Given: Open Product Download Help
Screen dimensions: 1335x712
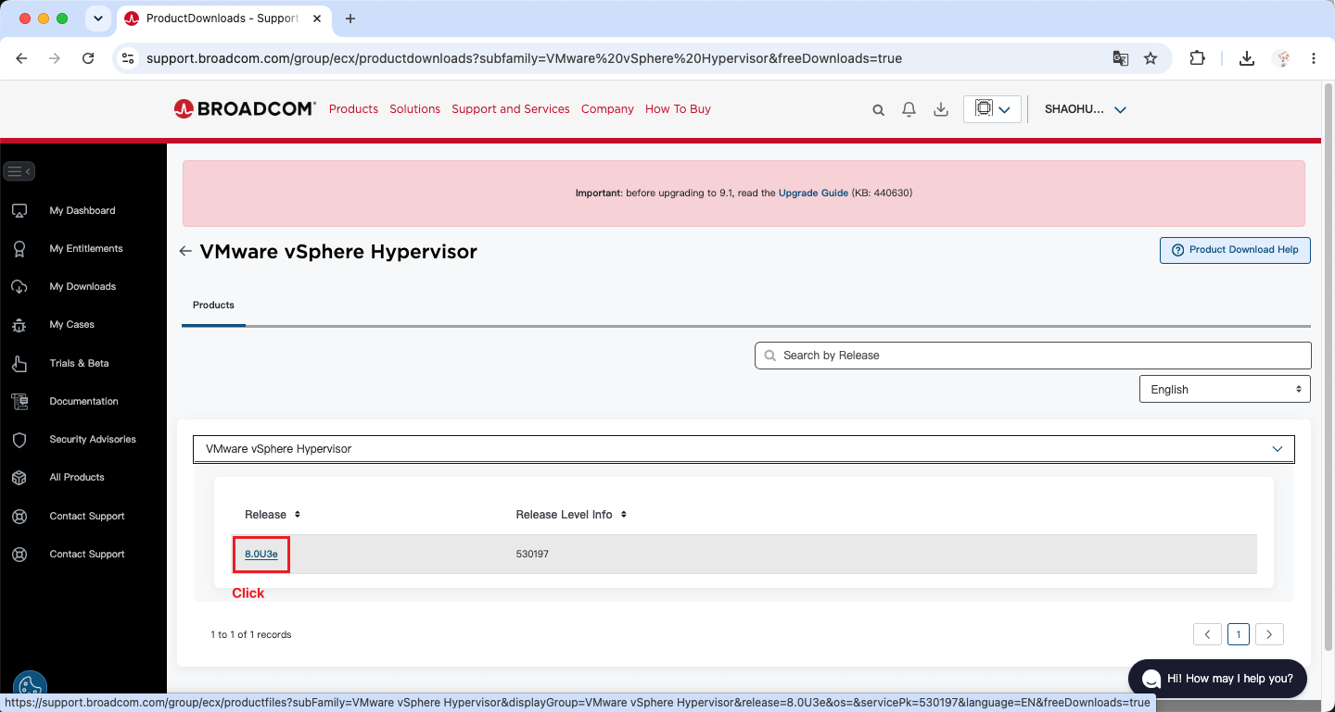Looking at the screenshot, I should pos(1235,250).
